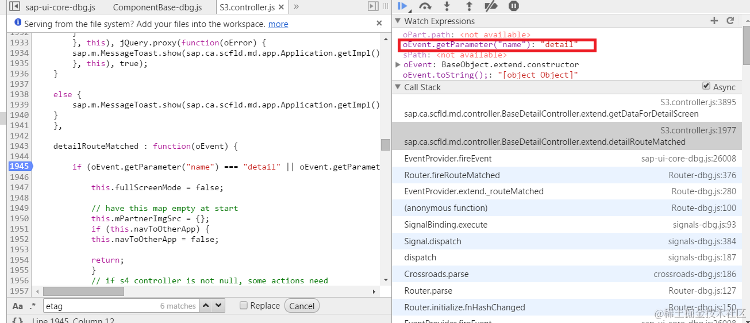The width and height of the screenshot is (750, 323).
Task: Select the (anonymous function) stack frame
Action: (x=567, y=208)
